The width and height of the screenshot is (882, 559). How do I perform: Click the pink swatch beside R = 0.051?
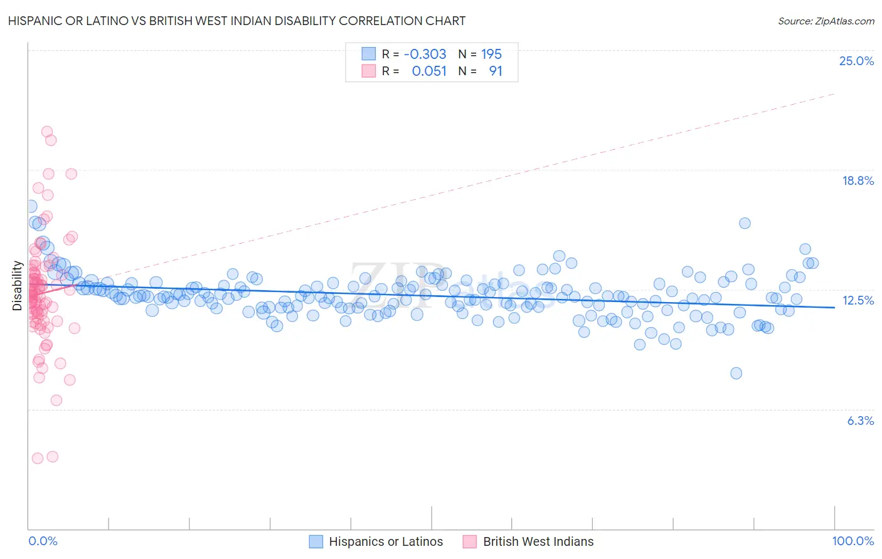pyautogui.click(x=368, y=71)
